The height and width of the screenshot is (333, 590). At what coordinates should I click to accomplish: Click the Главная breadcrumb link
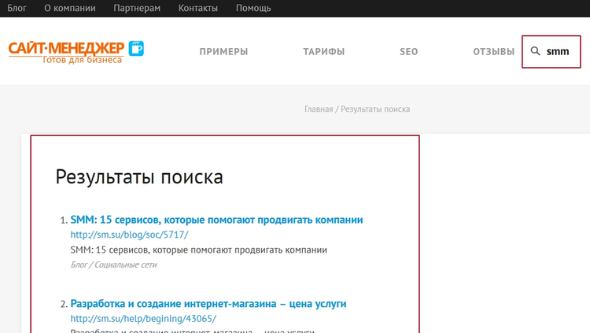(319, 109)
